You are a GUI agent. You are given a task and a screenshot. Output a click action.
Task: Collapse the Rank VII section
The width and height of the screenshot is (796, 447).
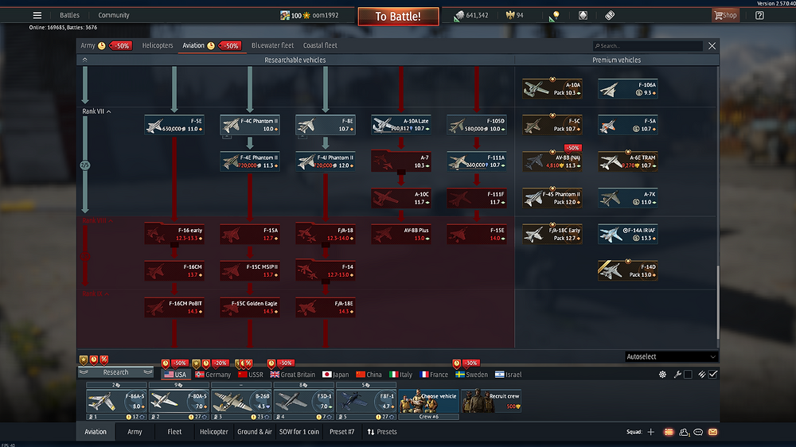(96, 111)
